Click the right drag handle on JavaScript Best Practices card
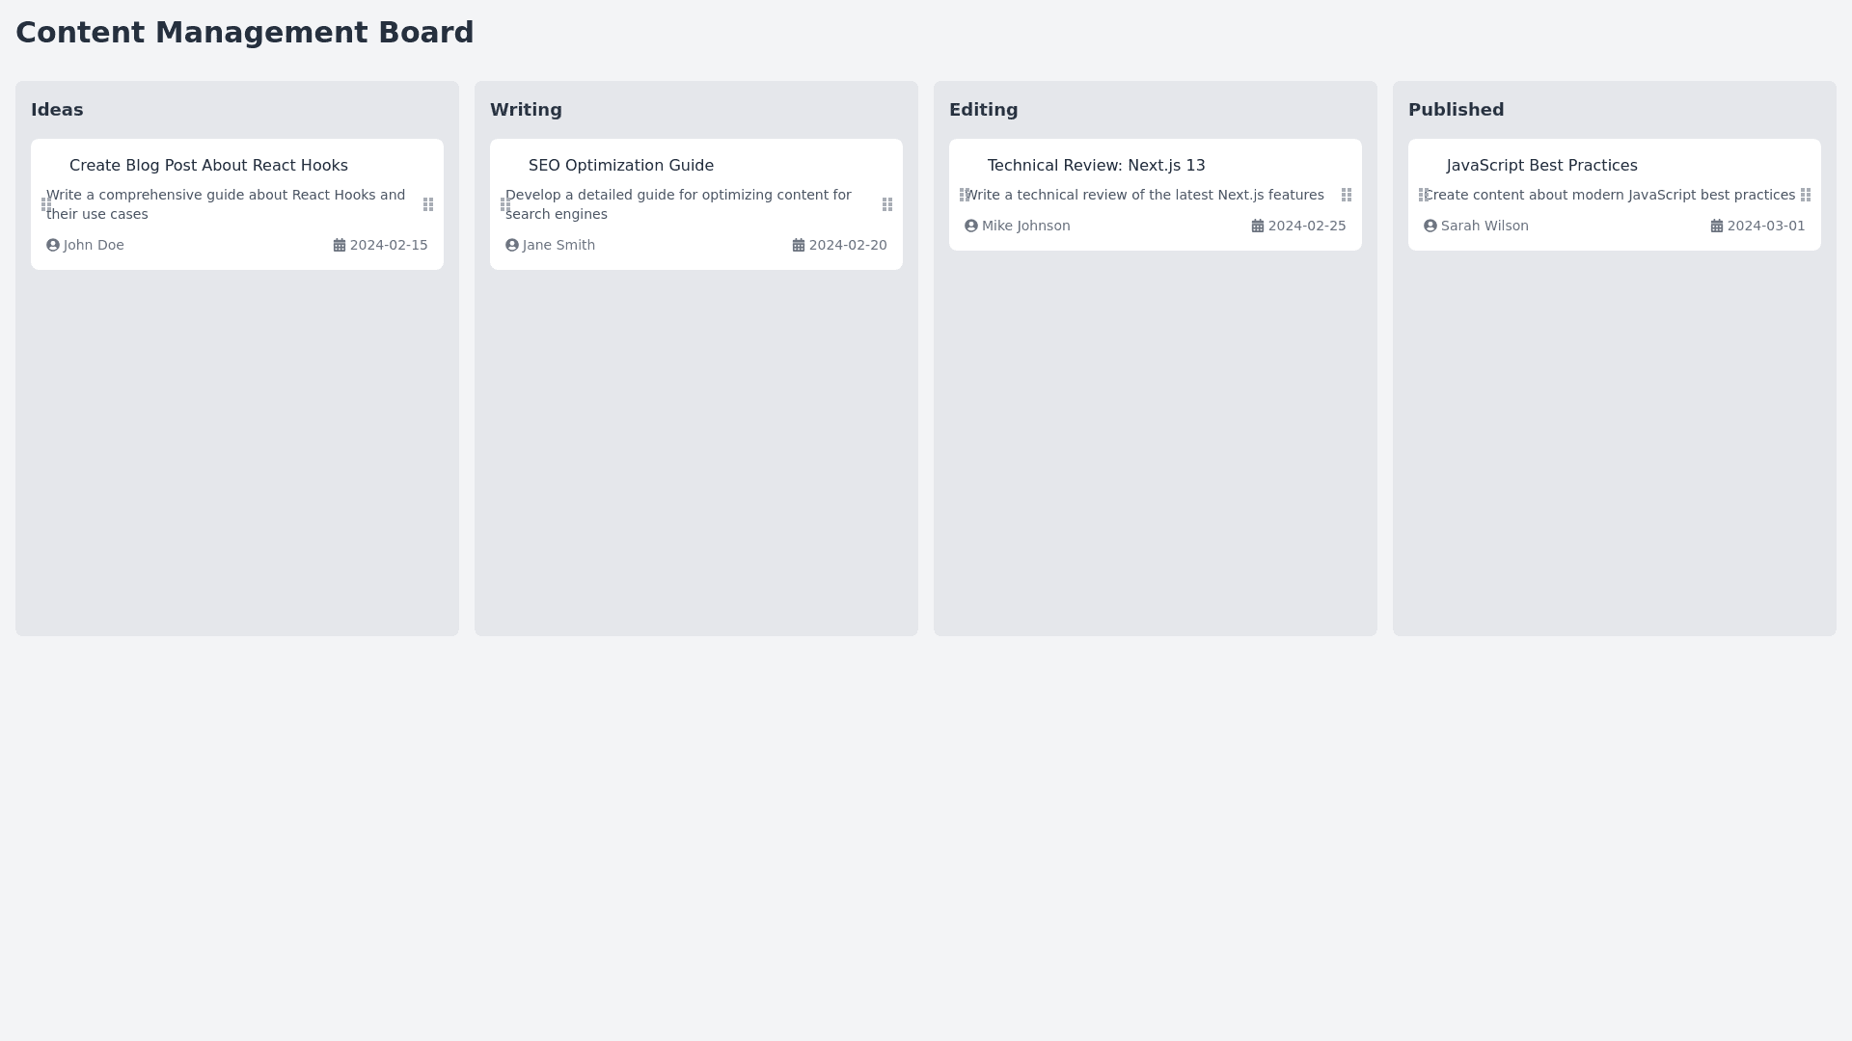The width and height of the screenshot is (1852, 1041). pyautogui.click(x=1806, y=195)
